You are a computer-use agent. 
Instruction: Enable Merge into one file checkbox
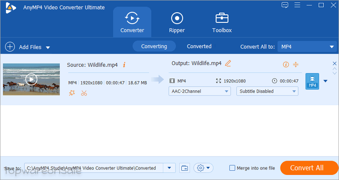(232, 168)
